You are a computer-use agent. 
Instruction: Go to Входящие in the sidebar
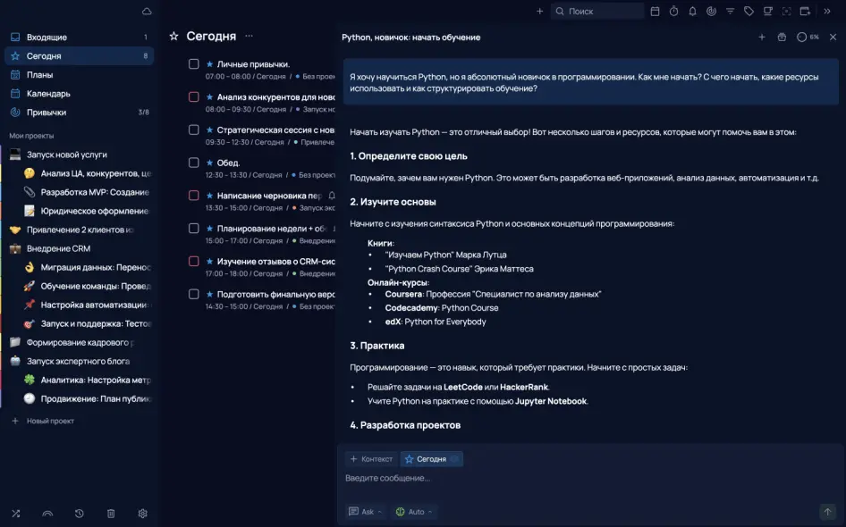47,38
